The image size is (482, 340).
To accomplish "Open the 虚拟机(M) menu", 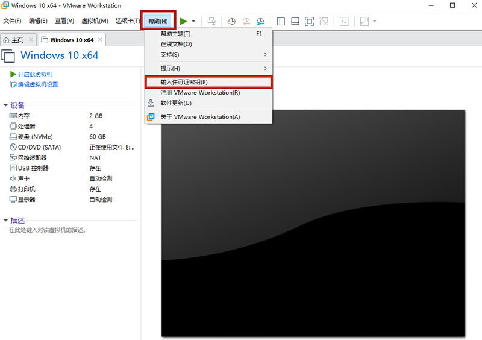I will (x=95, y=21).
